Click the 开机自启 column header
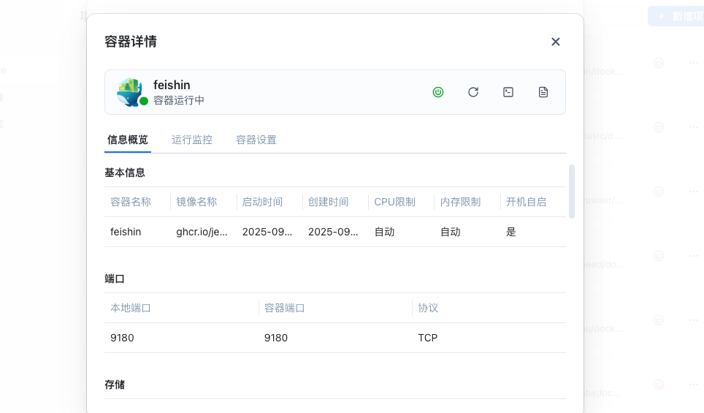This screenshot has height=413, width=704. click(x=526, y=202)
